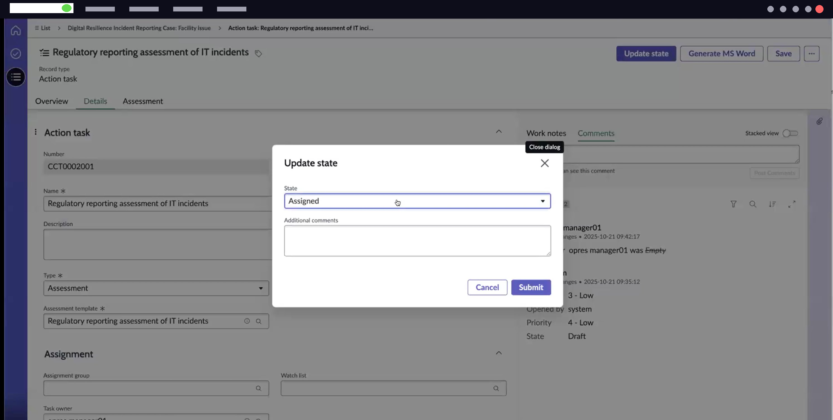Click the Post Comments button
The width and height of the screenshot is (833, 420).
pos(774,173)
